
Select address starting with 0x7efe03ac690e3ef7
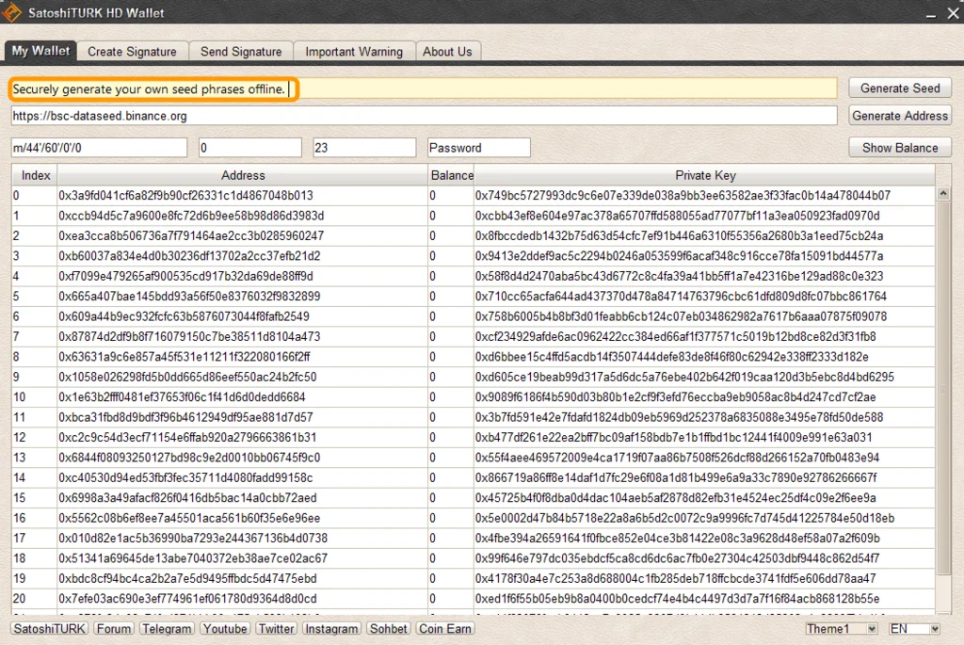coord(187,599)
